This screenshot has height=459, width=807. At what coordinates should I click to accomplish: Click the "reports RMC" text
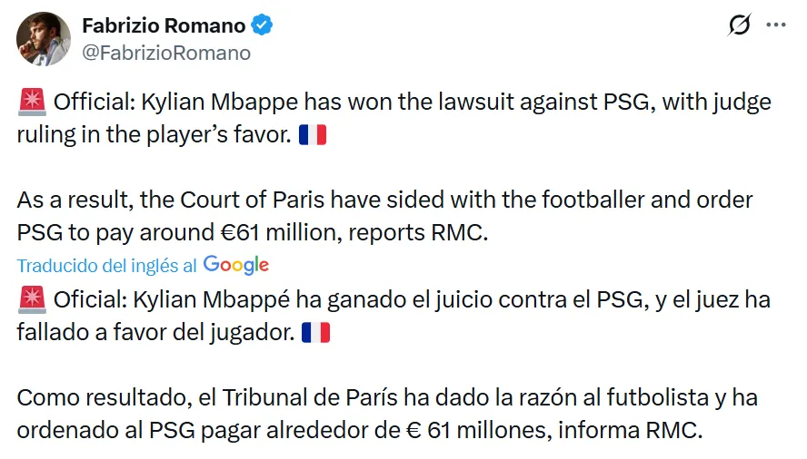pos(427,232)
